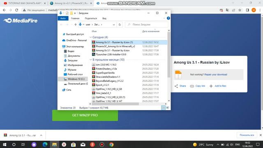Open the Главная ribbon tab

pyautogui.click(x=75, y=18)
